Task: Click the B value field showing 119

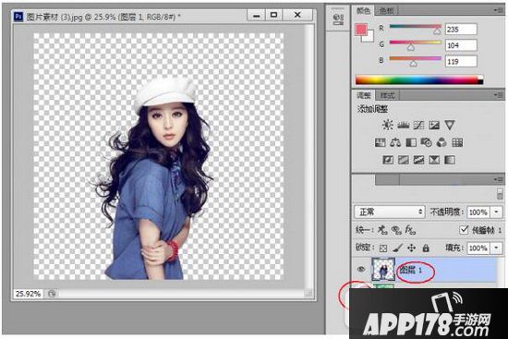Action: (x=461, y=61)
